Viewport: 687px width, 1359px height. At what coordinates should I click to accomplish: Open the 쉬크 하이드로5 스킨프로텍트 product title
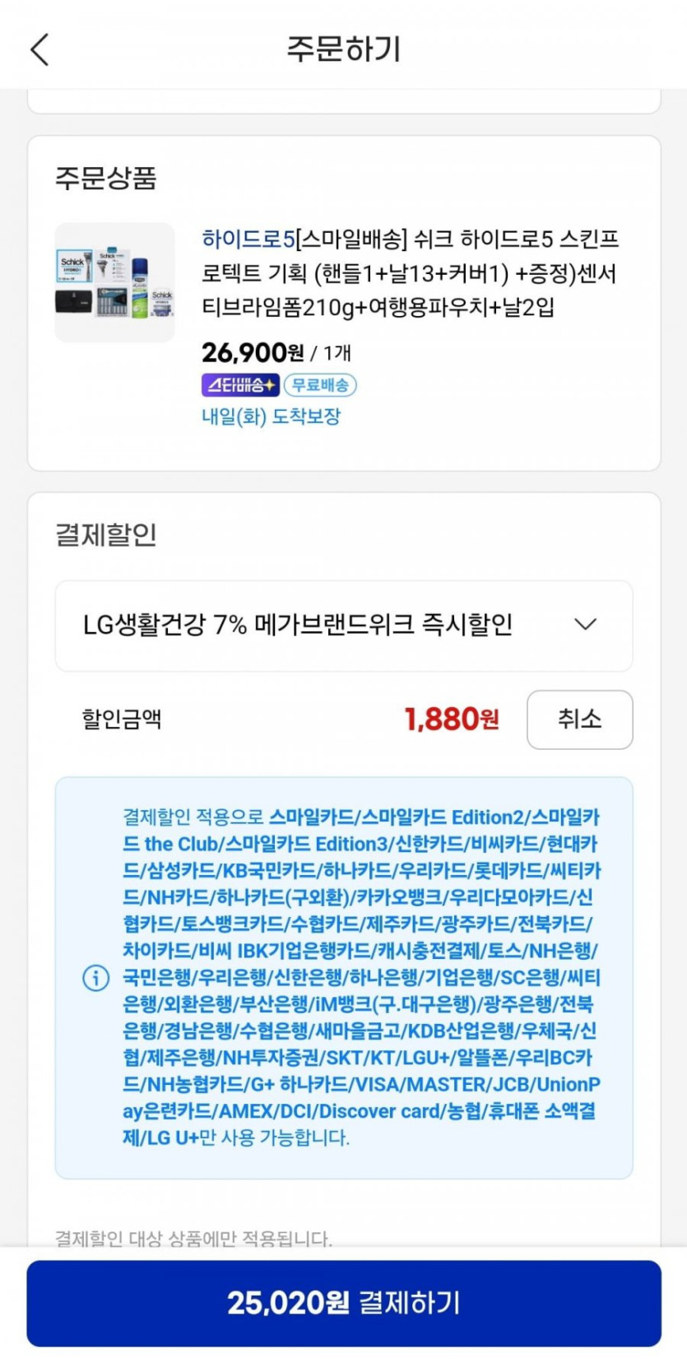point(410,273)
